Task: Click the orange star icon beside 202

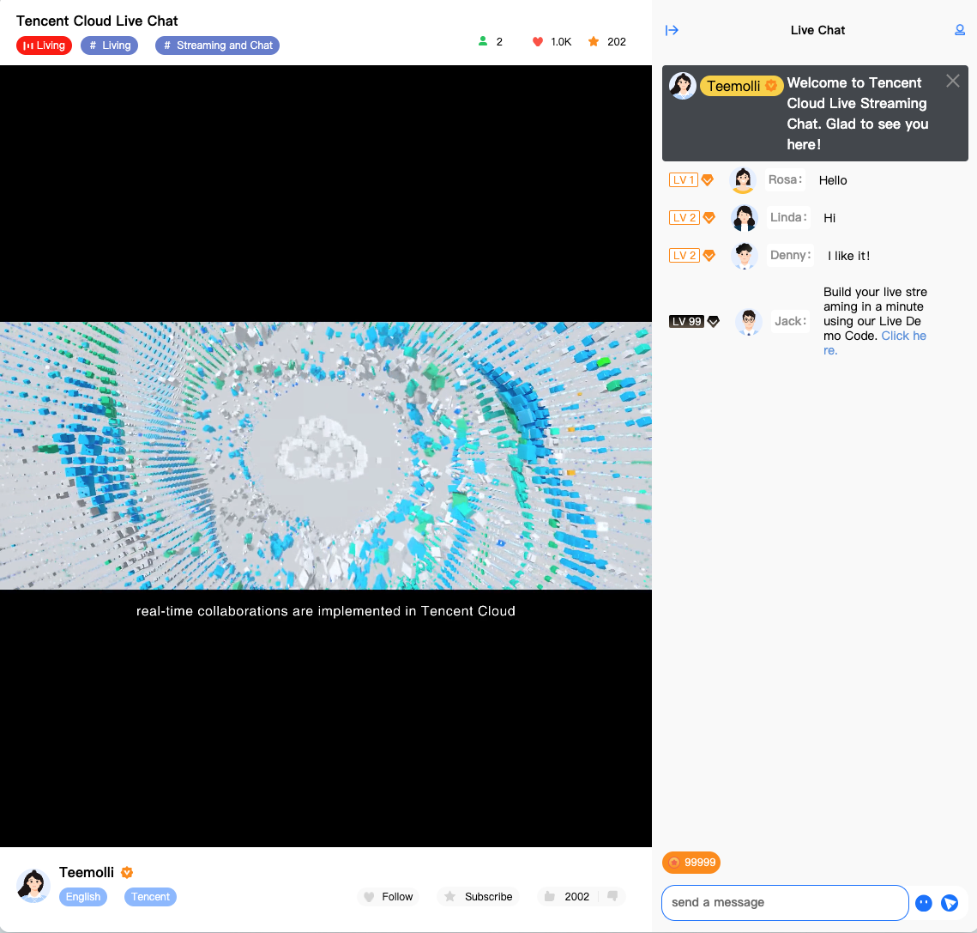Action: coord(594,41)
